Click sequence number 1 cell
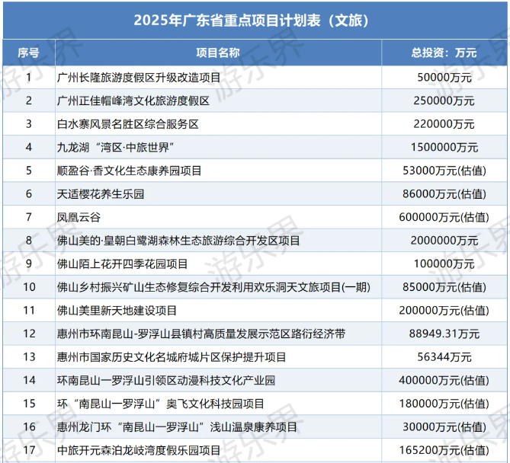 pyautogui.click(x=29, y=78)
